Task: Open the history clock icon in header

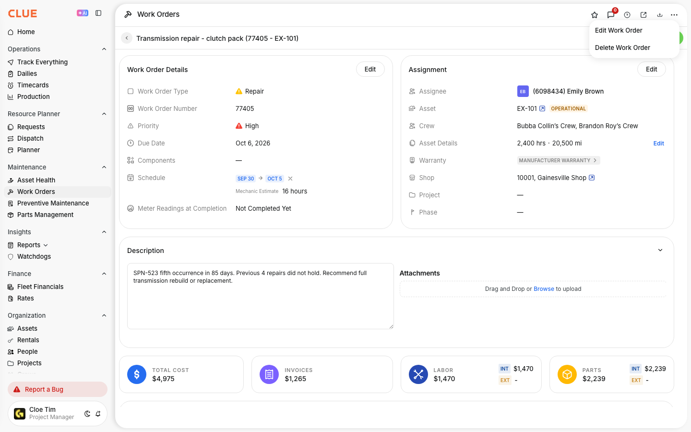Action: 627,15
